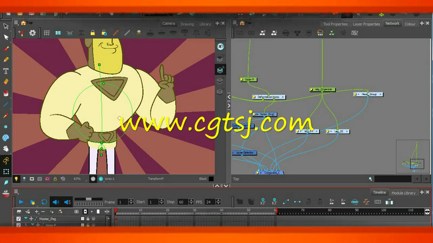Switch to Drawing tab

(187, 24)
